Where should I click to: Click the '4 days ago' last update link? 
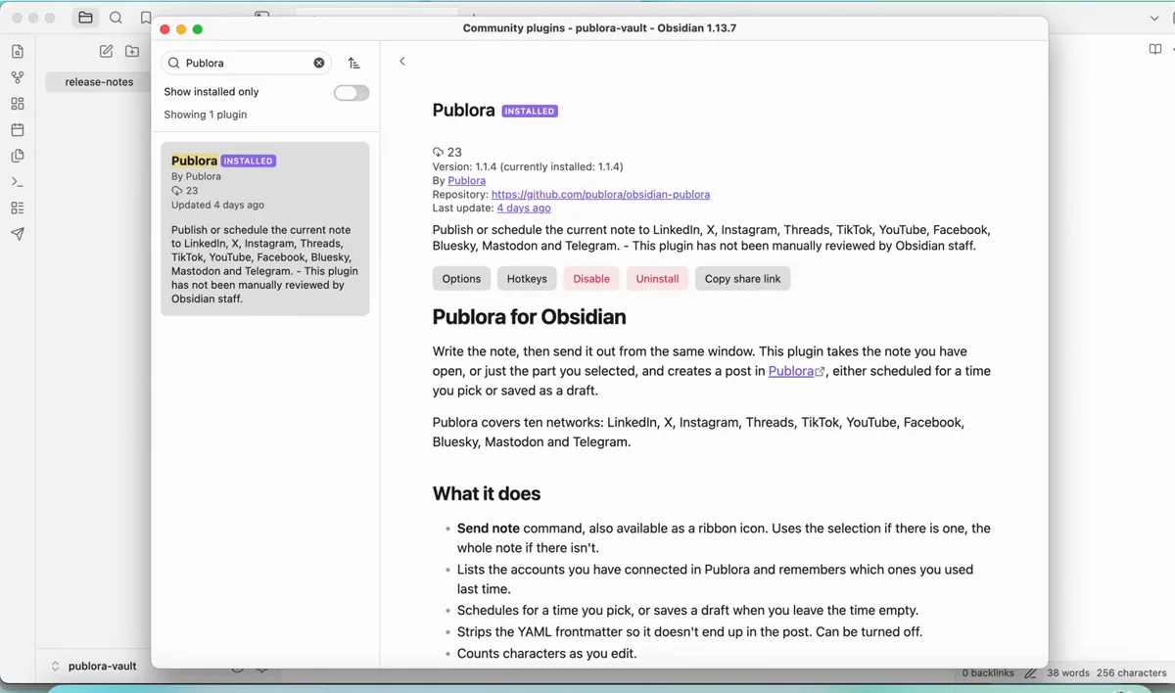point(524,208)
